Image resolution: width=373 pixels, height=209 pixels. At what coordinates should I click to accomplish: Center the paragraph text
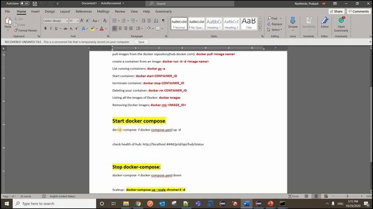120,28
